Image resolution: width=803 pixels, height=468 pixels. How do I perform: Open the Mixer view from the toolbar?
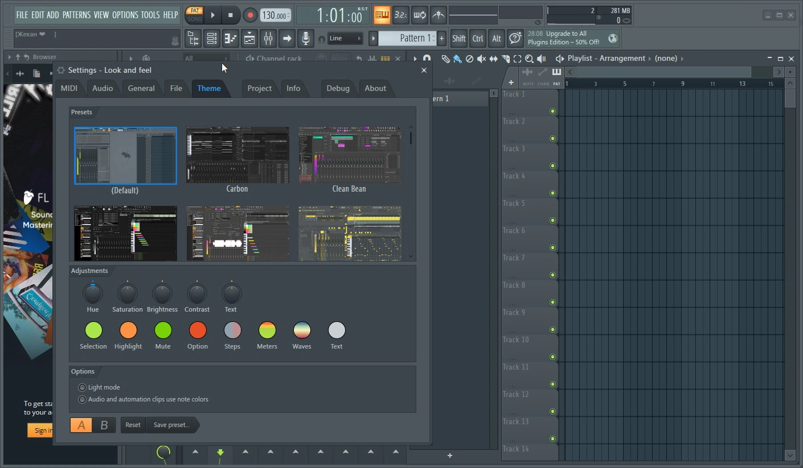(x=268, y=39)
